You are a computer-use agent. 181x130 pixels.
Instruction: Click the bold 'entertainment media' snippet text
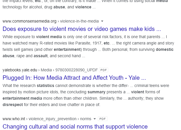click(x=22, y=98)
